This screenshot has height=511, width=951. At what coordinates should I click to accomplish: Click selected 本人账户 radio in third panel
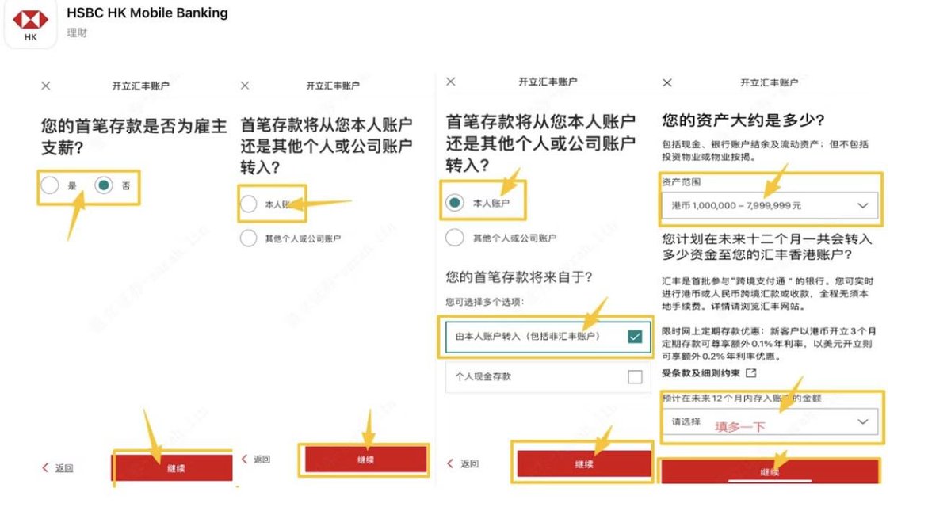point(454,203)
